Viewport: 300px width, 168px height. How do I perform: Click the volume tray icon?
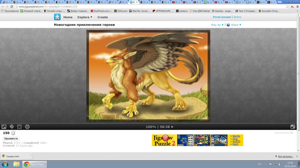pos(280,164)
